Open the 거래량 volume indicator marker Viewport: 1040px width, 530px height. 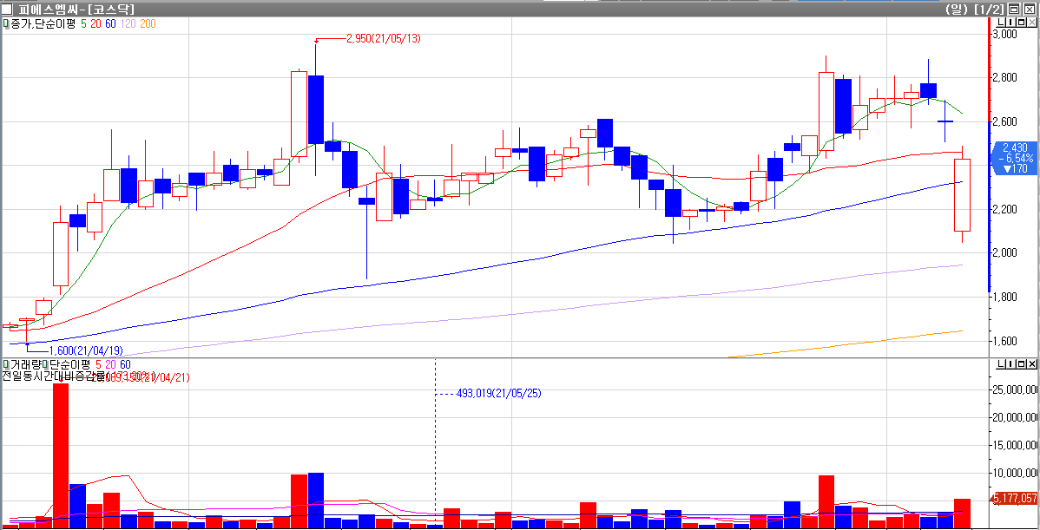(x=6, y=365)
